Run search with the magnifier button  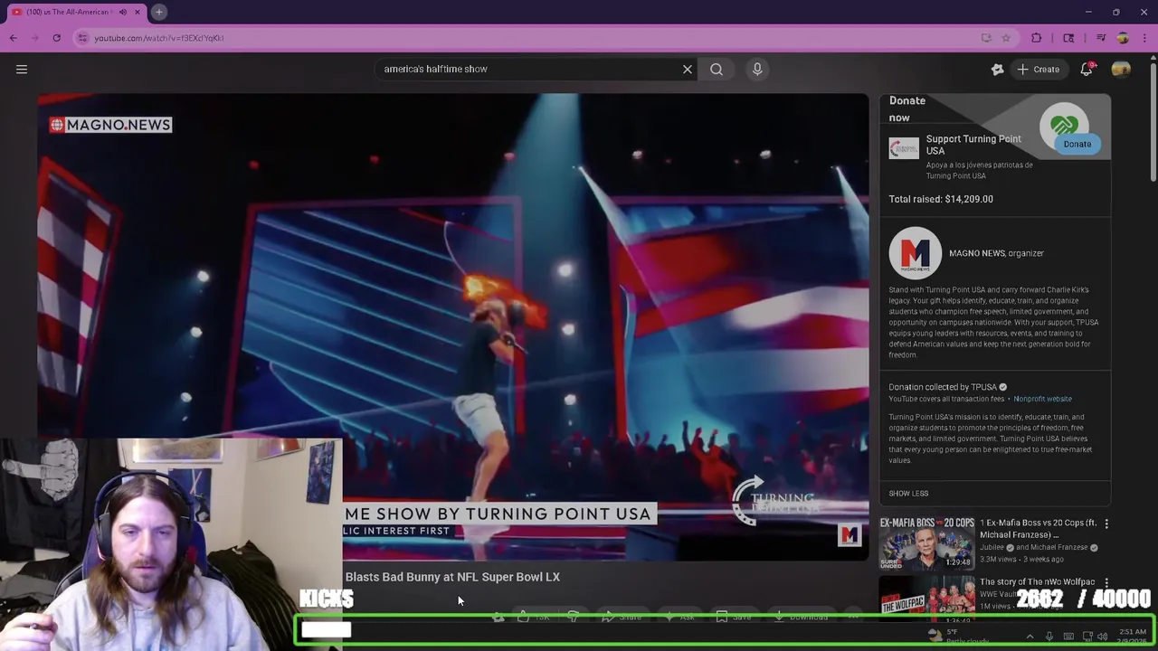(717, 69)
